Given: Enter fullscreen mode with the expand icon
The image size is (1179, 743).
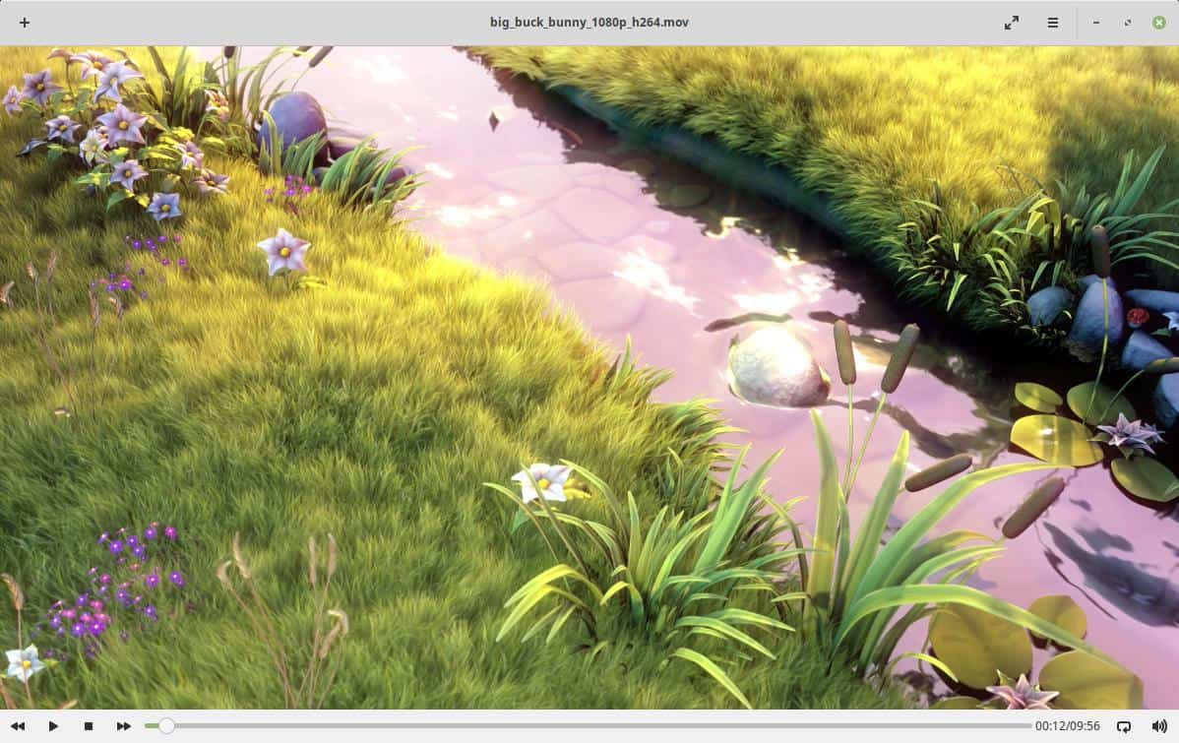Looking at the screenshot, I should pos(1012,23).
